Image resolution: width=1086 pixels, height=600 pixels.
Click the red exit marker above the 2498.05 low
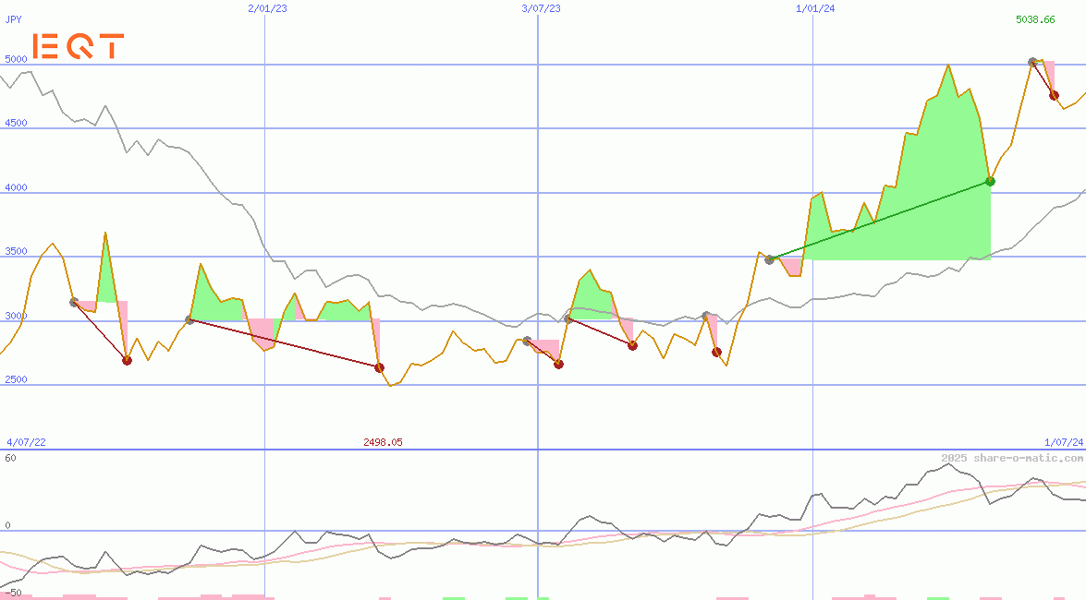coord(380,367)
